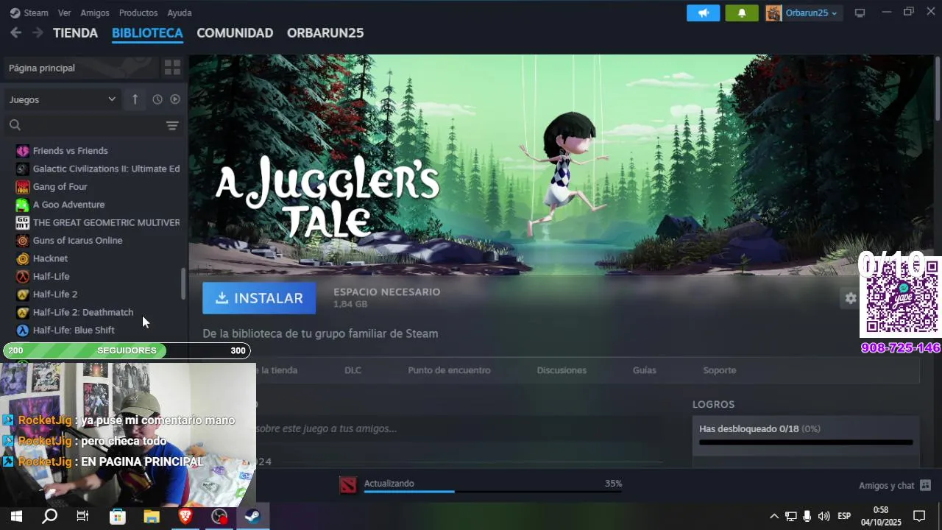Screen dimensions: 942x530
Task: Open the Discusiones tab
Action: click(x=562, y=370)
